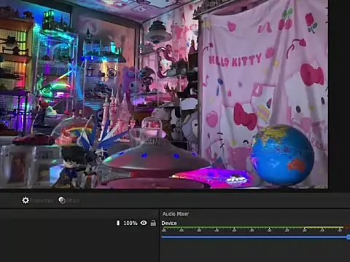
Task: Click the 100% battery value
Action: click(x=131, y=223)
